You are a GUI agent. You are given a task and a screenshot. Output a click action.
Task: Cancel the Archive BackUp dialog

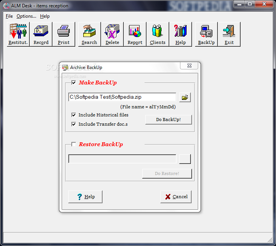[x=176, y=197]
